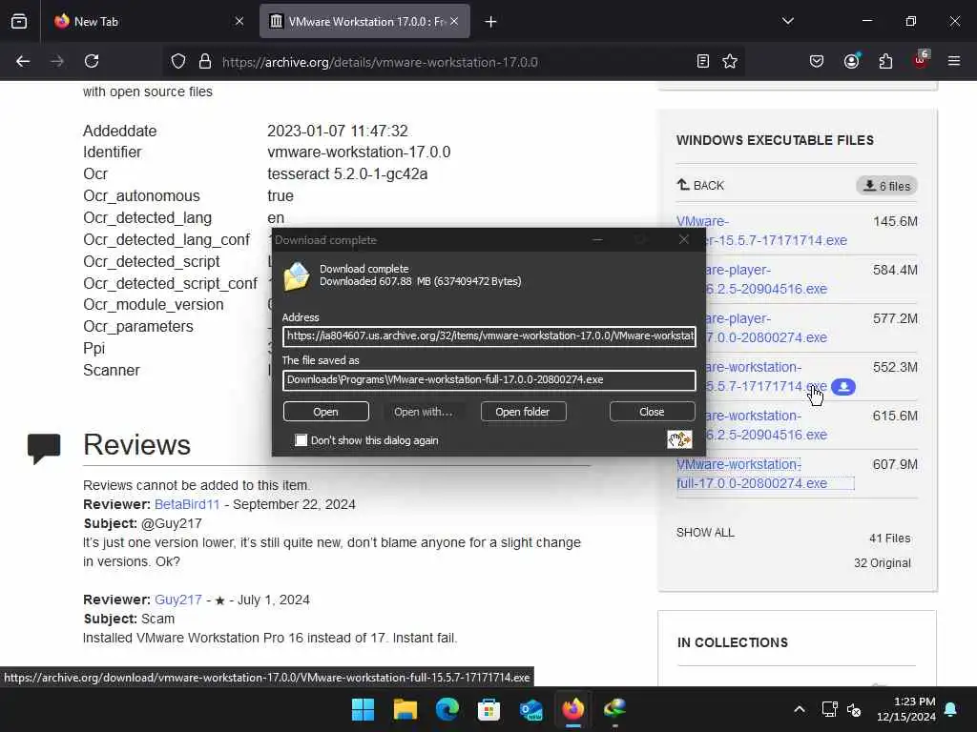This screenshot has width=977, height=732.
Task: Open the Firefox hamburger application menu
Action: (x=954, y=61)
